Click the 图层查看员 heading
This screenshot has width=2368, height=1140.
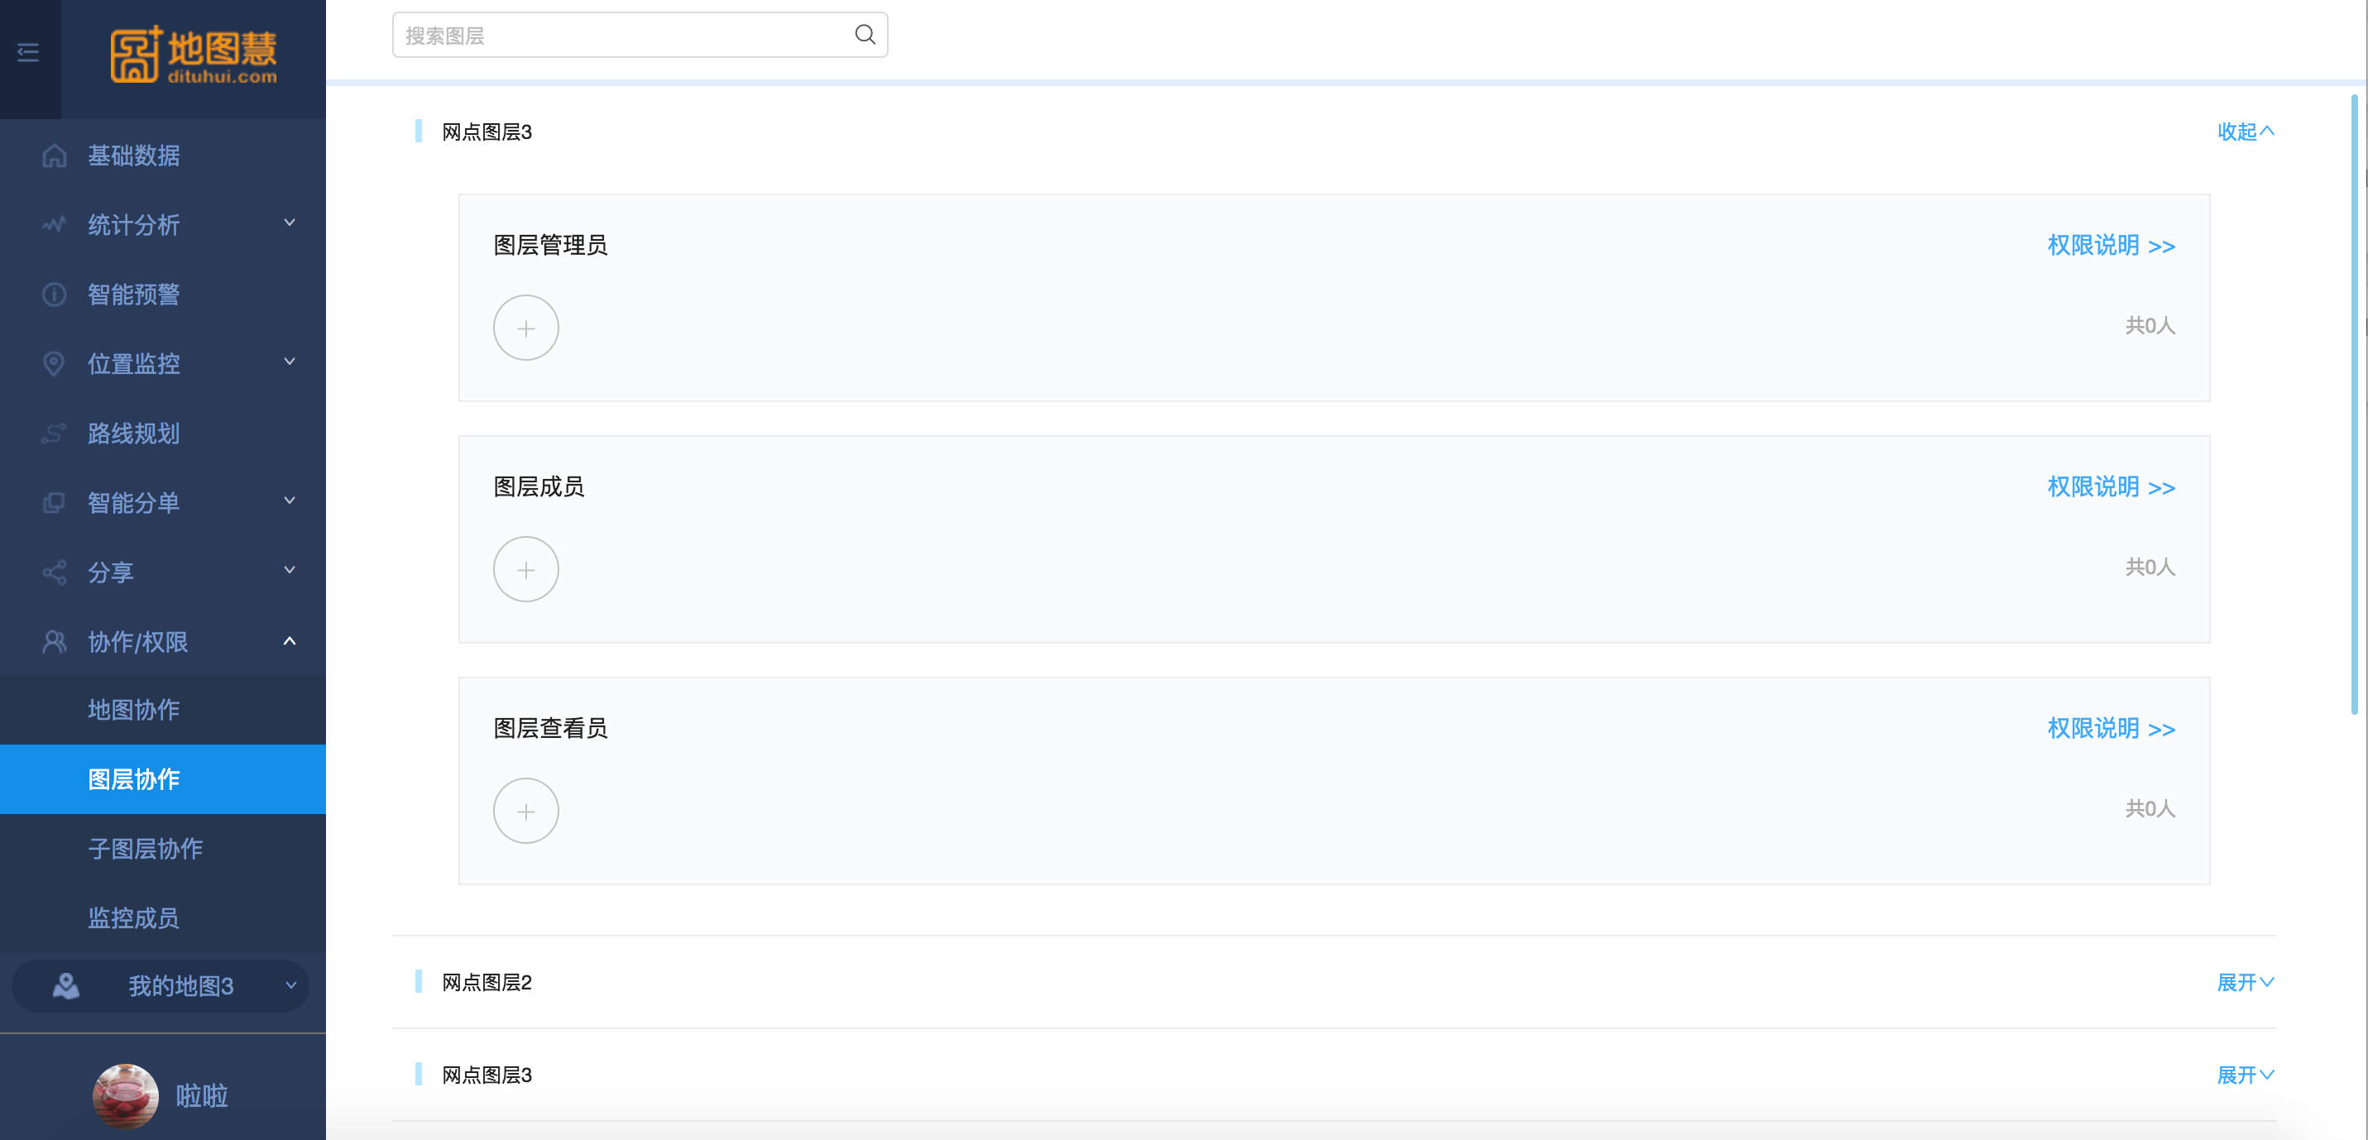coord(551,729)
